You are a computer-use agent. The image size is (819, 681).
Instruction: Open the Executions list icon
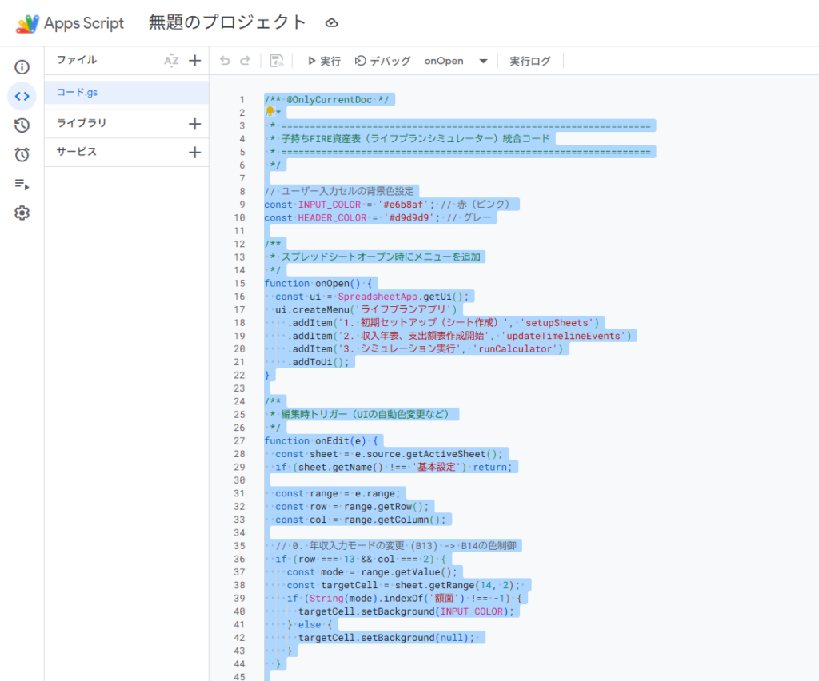(22, 184)
